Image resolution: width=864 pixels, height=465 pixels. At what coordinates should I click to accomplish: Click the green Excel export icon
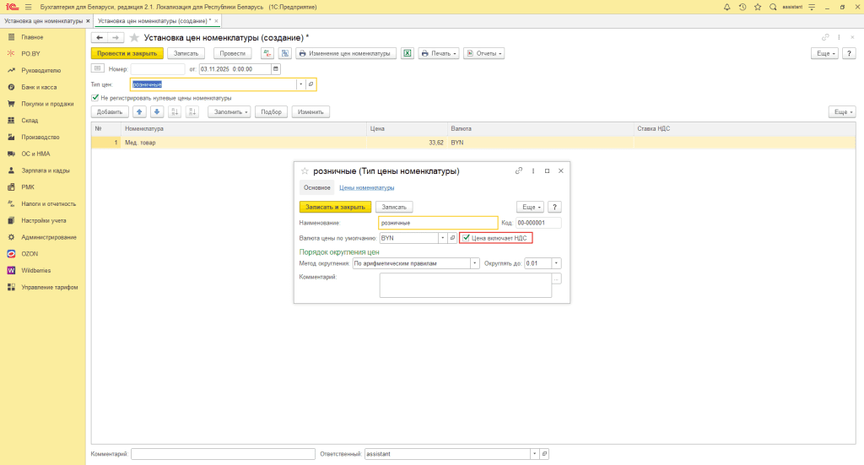pos(407,53)
